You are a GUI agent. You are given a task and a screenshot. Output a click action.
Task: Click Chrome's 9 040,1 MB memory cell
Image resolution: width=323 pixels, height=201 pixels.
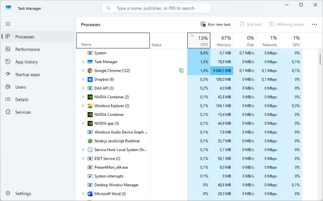222,71
